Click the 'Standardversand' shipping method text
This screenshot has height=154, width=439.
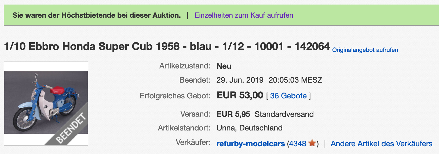point(284,114)
